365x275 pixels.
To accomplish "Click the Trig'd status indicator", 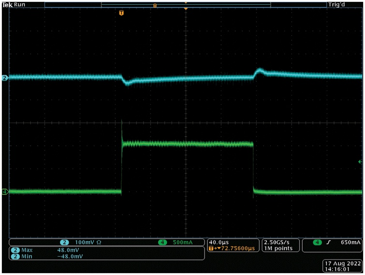I will [336, 5].
